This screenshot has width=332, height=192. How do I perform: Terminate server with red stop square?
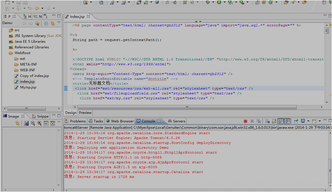click(x=246, y=121)
